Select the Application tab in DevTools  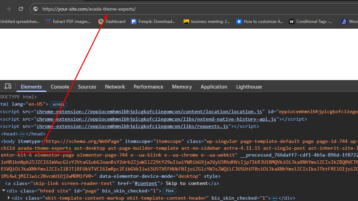pos(214,87)
